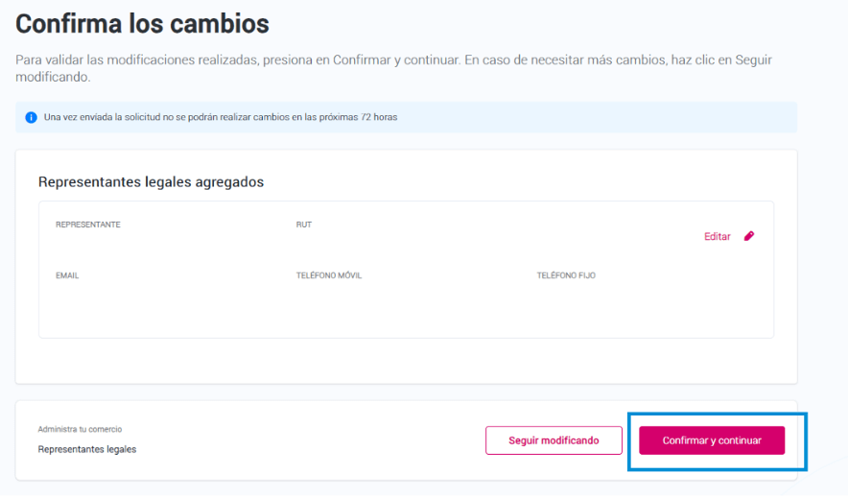Click the Confirma los cambios title
The image size is (848, 497).
[x=142, y=24]
